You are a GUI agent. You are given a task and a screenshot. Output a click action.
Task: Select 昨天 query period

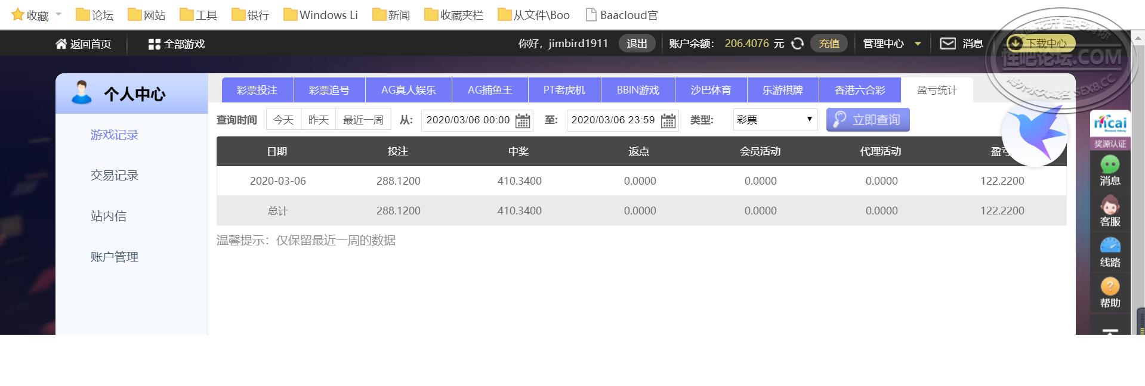(x=319, y=120)
